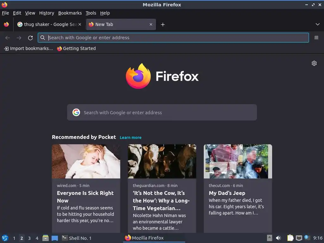Click the Firefox icon in the title bar
Viewport: 324px width, 243px height.
[x=4, y=4]
